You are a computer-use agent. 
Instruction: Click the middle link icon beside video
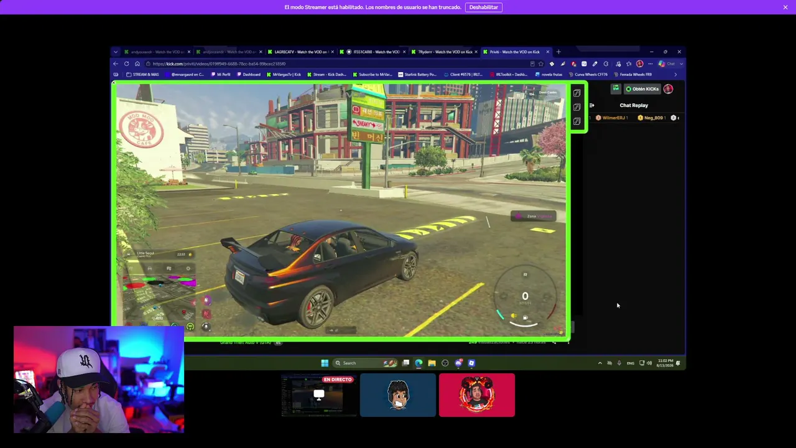pos(577,107)
